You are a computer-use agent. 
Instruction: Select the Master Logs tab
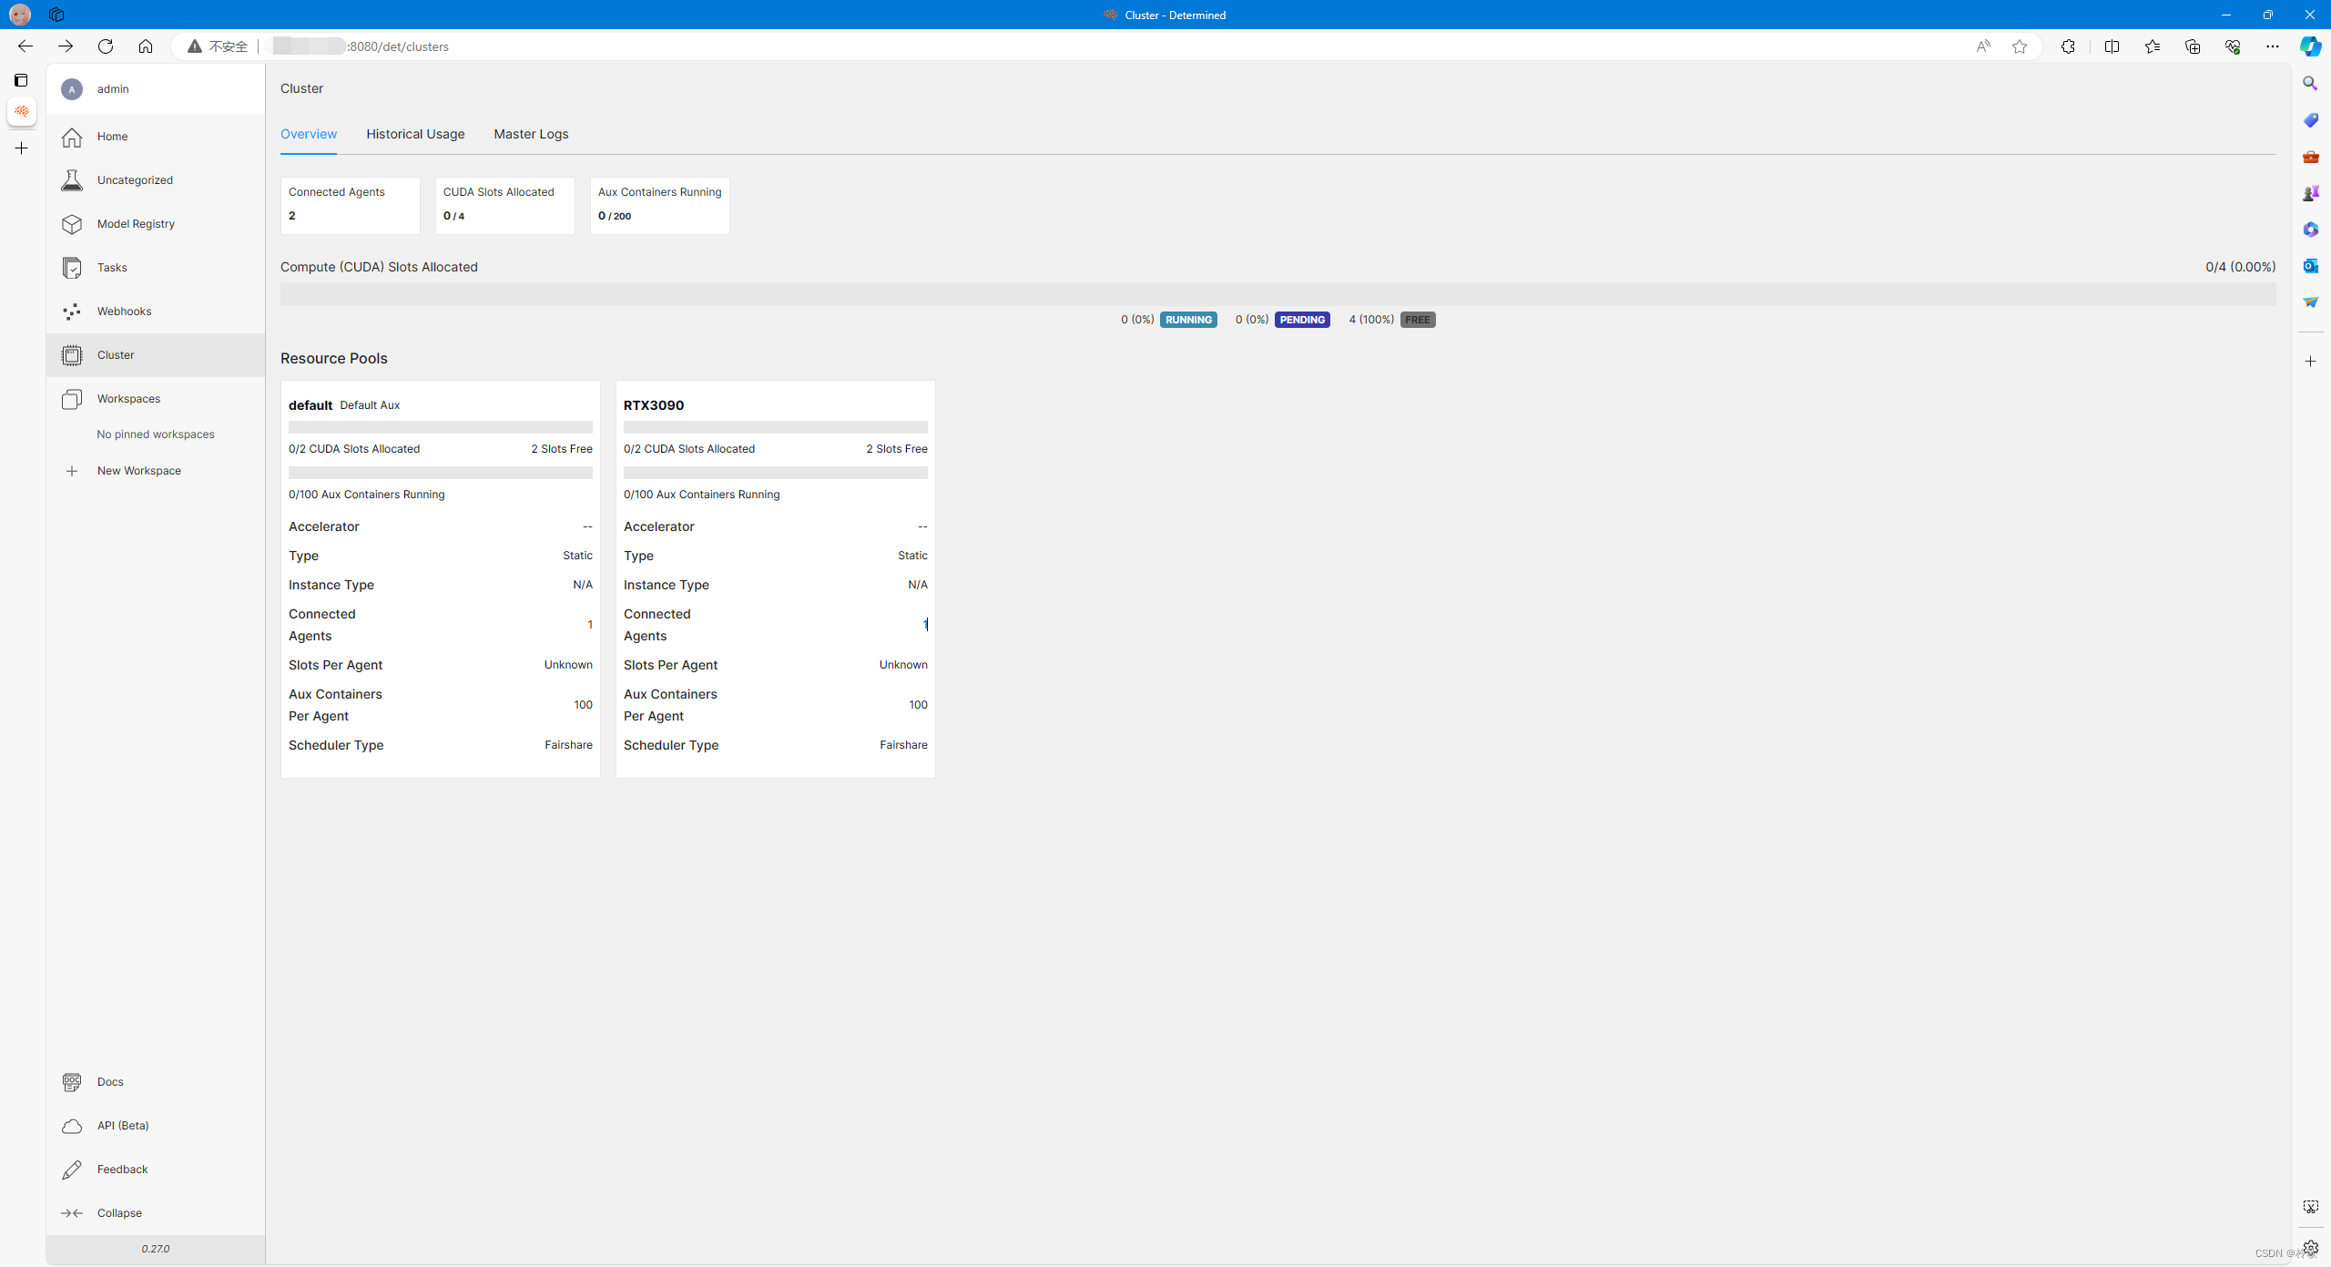coord(530,134)
